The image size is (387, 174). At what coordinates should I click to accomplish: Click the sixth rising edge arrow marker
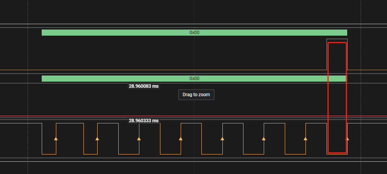point(264,138)
